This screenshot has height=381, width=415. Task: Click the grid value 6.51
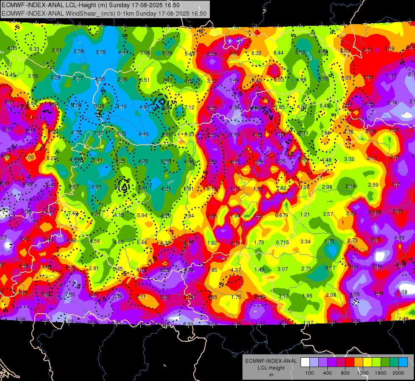(x=145, y=80)
